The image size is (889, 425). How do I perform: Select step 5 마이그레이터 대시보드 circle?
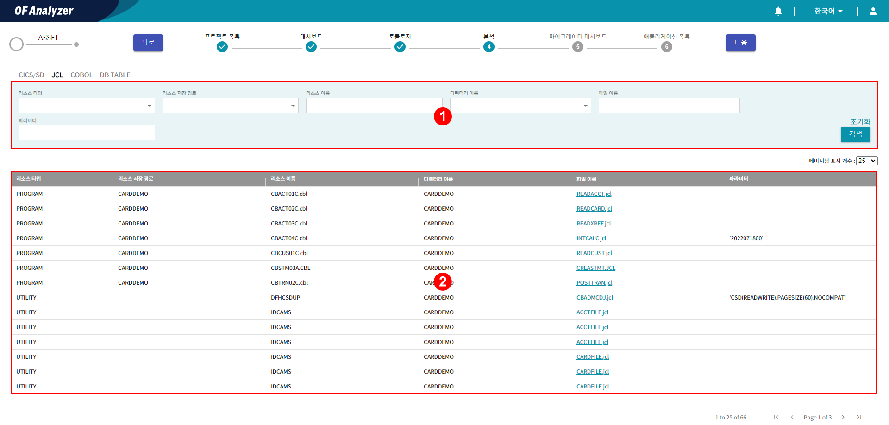tap(578, 47)
